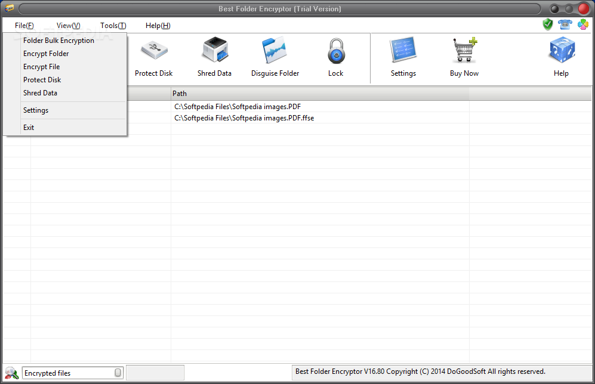
Task: Open the Tools(T) menu
Action: 113,26
